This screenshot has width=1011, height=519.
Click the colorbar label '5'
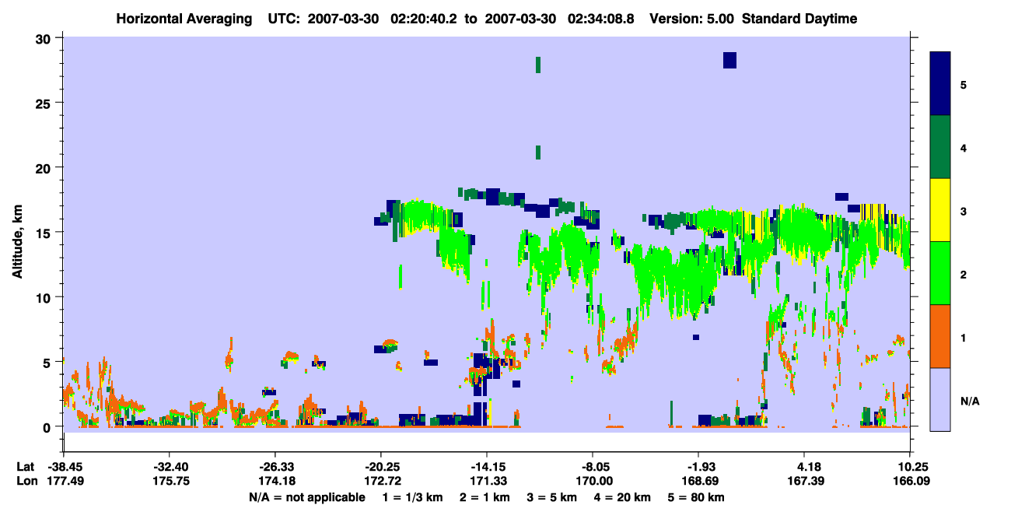pyautogui.click(x=963, y=84)
